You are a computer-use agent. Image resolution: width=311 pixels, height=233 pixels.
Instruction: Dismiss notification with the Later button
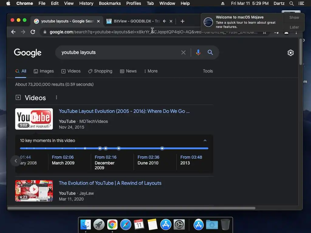pyautogui.click(x=294, y=27)
